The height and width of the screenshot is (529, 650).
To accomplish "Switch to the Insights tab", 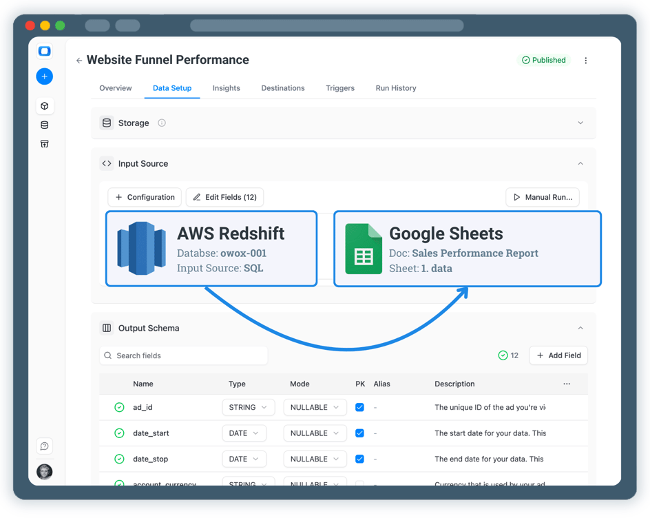I will [227, 88].
